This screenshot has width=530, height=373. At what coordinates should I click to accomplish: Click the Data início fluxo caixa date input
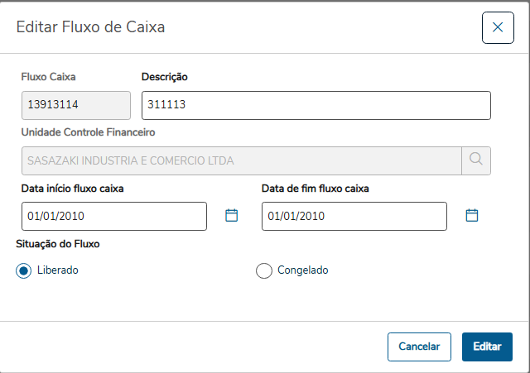coord(113,216)
